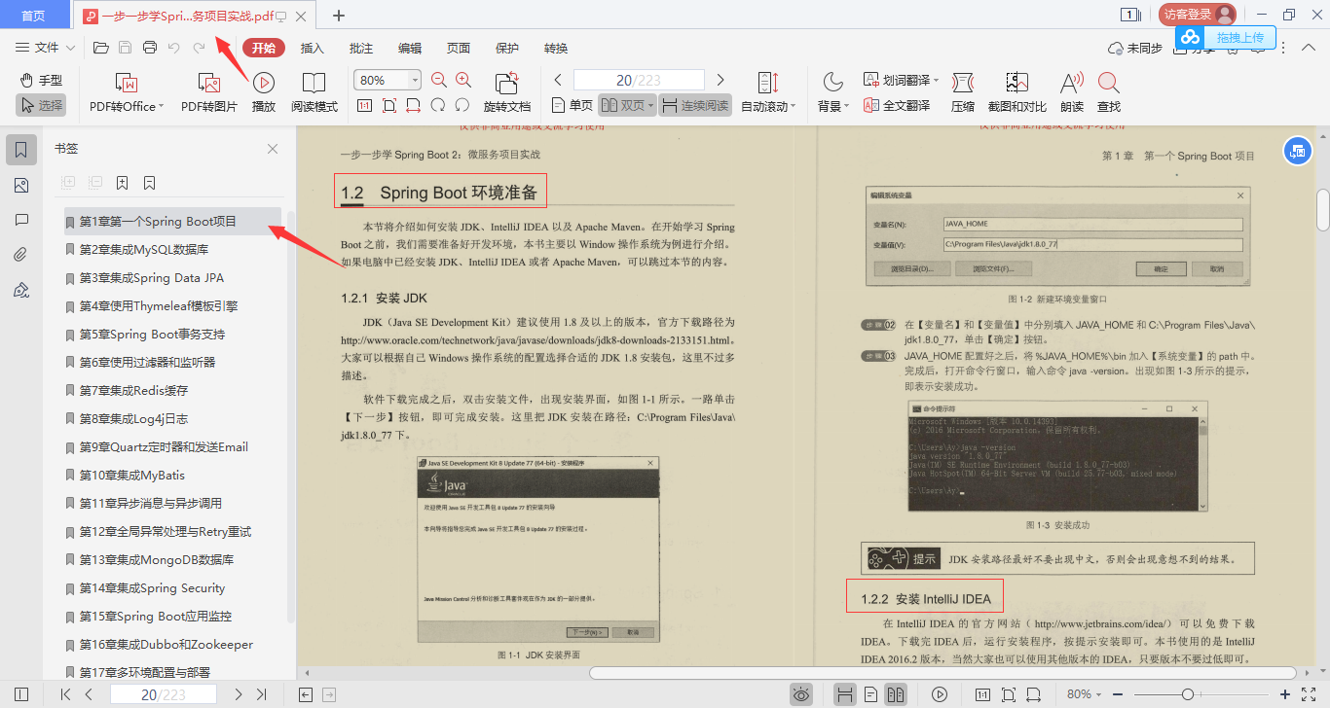The width and height of the screenshot is (1330, 708).
Task: Open the comments panel icon in sidebar
Action: point(21,221)
